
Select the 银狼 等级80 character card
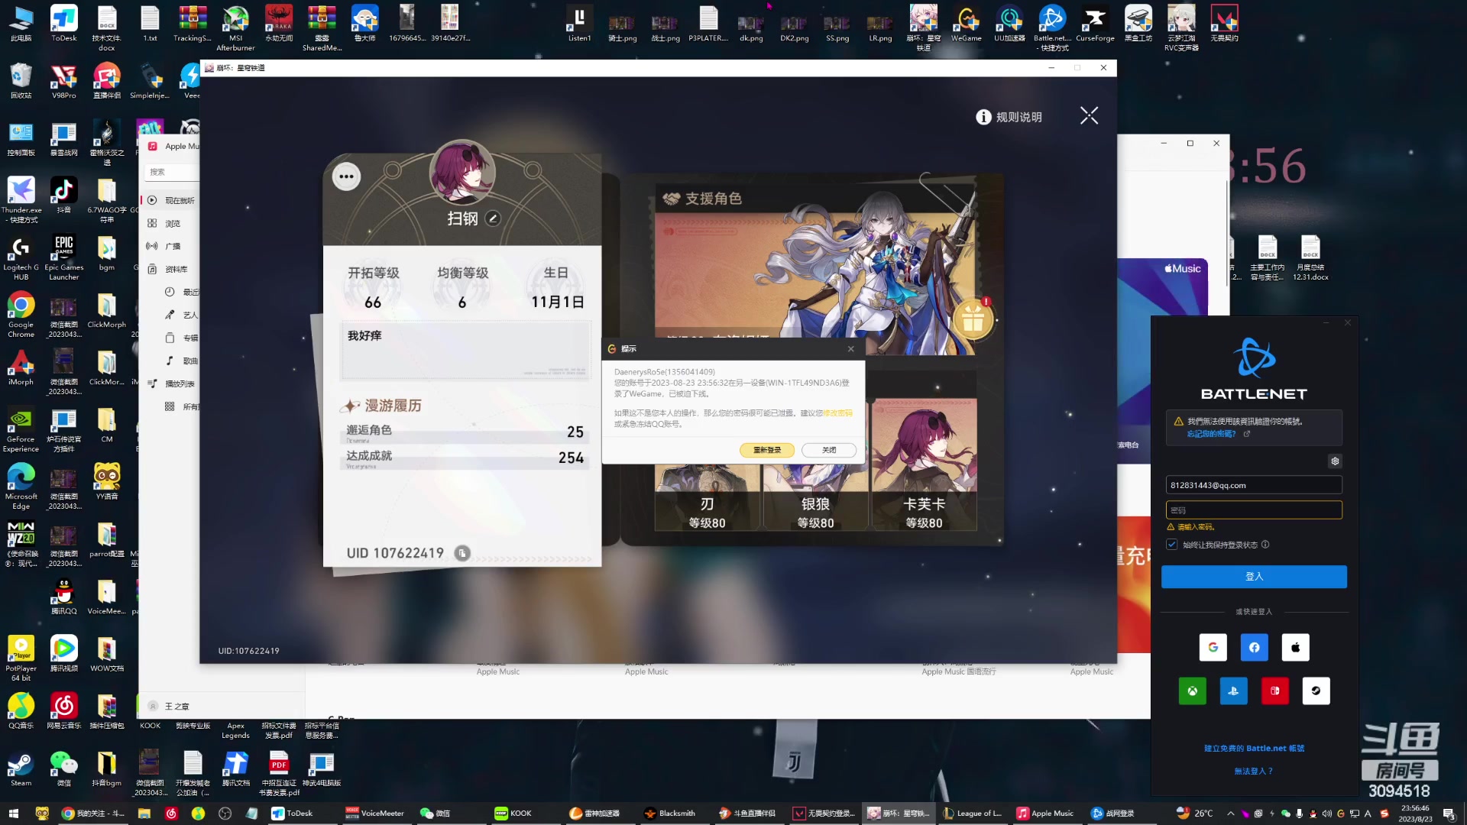point(815,497)
